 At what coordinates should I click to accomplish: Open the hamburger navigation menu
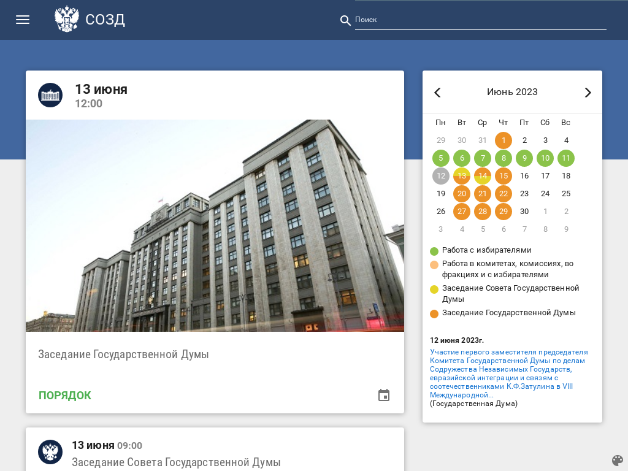click(x=23, y=20)
